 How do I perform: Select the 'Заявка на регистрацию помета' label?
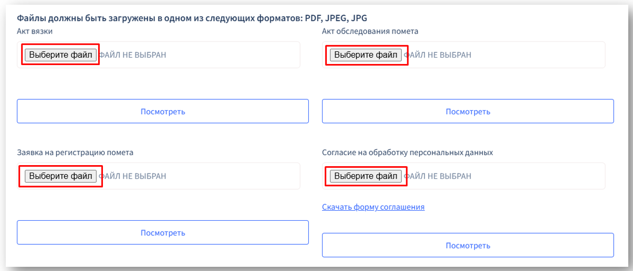[x=75, y=153]
